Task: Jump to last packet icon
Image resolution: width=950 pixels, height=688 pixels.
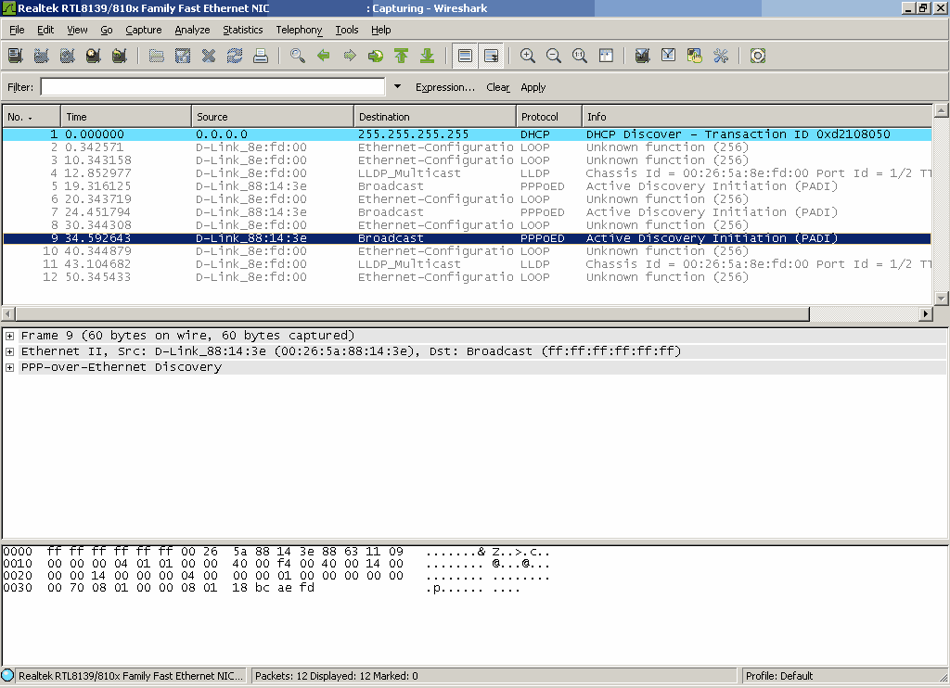Action: (427, 56)
